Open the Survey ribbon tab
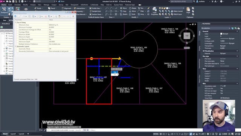241x136 pixels. tap(61, 5)
